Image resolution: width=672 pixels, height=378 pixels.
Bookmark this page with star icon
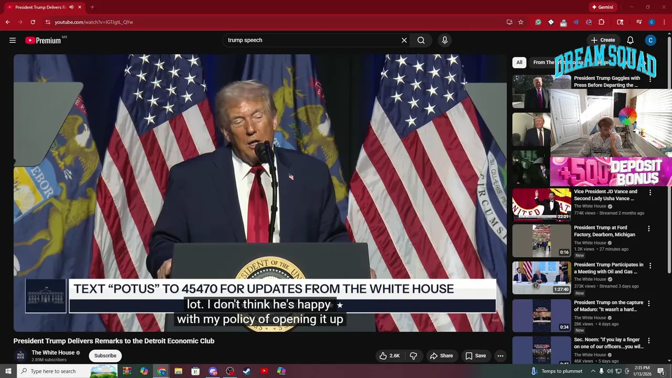(x=521, y=22)
